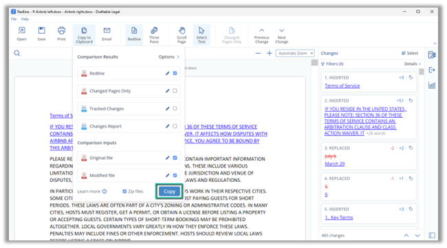Screen dimensions: 447x248
Task: Jump to previous change with bottom up chevron
Action: 406,236
